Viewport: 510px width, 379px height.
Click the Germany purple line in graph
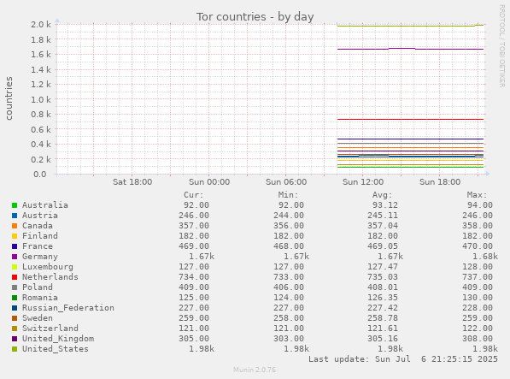click(410, 49)
